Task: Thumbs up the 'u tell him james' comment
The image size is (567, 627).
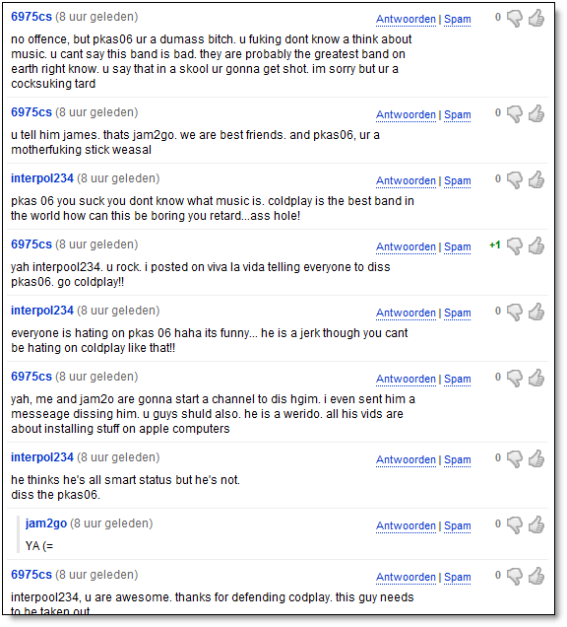Action: point(536,113)
